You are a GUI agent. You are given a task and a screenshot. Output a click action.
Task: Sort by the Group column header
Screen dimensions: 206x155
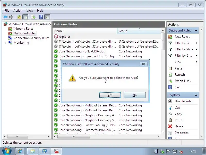tap(139, 31)
